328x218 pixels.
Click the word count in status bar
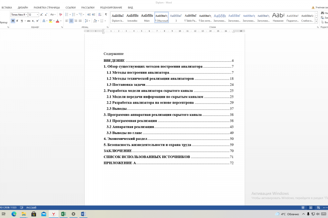click(x=8, y=207)
